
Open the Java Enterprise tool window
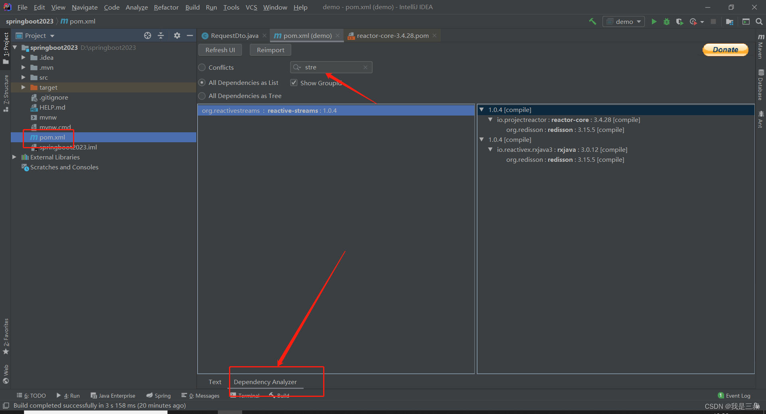click(x=113, y=396)
